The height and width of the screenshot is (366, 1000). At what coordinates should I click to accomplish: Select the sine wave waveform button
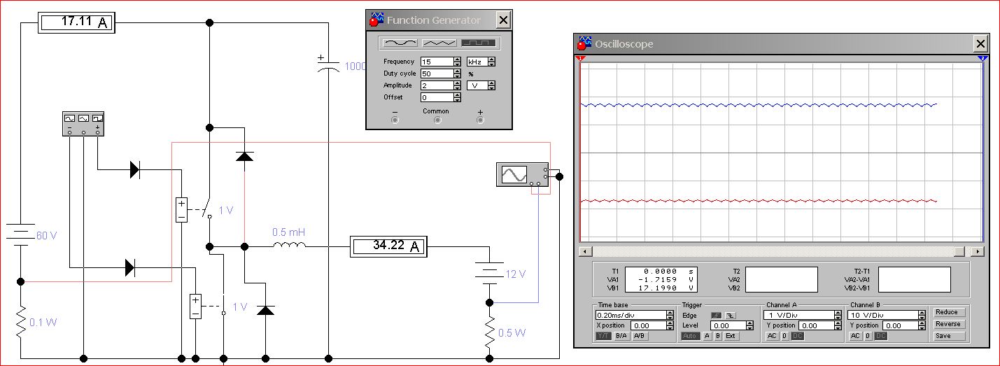tap(399, 43)
